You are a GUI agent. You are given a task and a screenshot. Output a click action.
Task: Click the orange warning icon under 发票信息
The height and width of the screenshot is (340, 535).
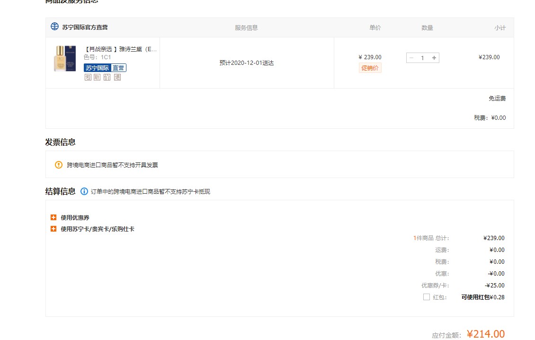tap(59, 165)
